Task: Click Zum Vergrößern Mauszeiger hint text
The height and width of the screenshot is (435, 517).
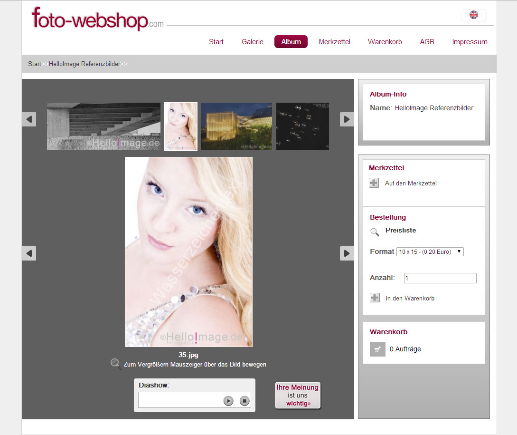Action: (195, 364)
